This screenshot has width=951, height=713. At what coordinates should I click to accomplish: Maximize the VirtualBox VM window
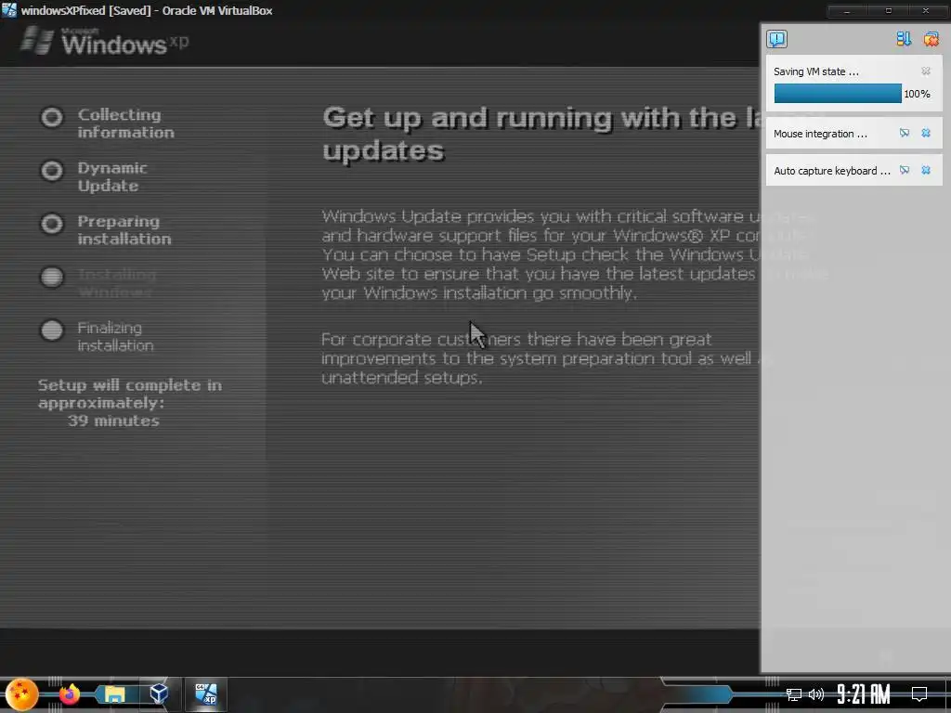click(889, 10)
